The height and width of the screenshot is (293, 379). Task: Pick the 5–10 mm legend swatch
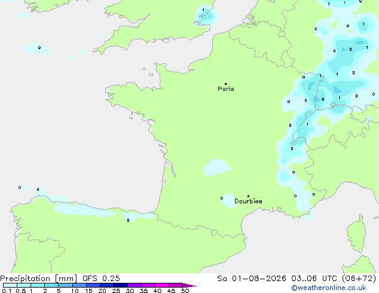(x=65, y=285)
